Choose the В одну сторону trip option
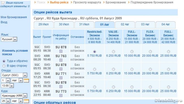 [x=4, y=66]
